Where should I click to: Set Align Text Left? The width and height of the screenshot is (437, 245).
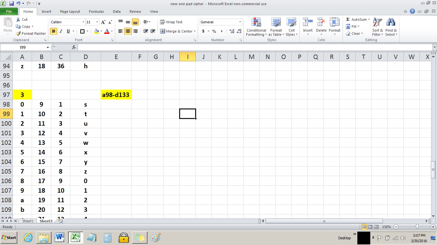coord(121,31)
